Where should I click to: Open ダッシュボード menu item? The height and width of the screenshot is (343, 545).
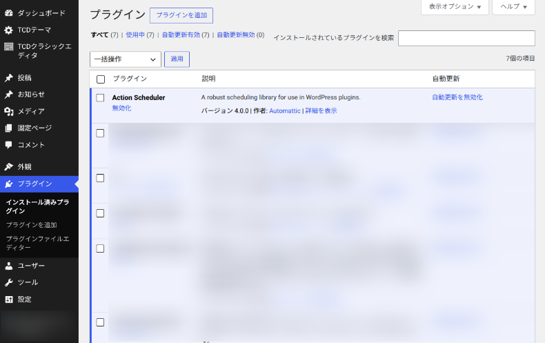tap(39, 13)
